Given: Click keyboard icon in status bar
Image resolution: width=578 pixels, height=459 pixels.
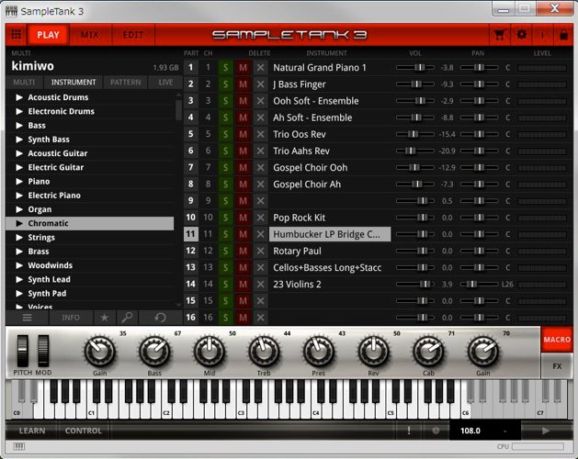Looking at the screenshot, I should tap(18, 446).
